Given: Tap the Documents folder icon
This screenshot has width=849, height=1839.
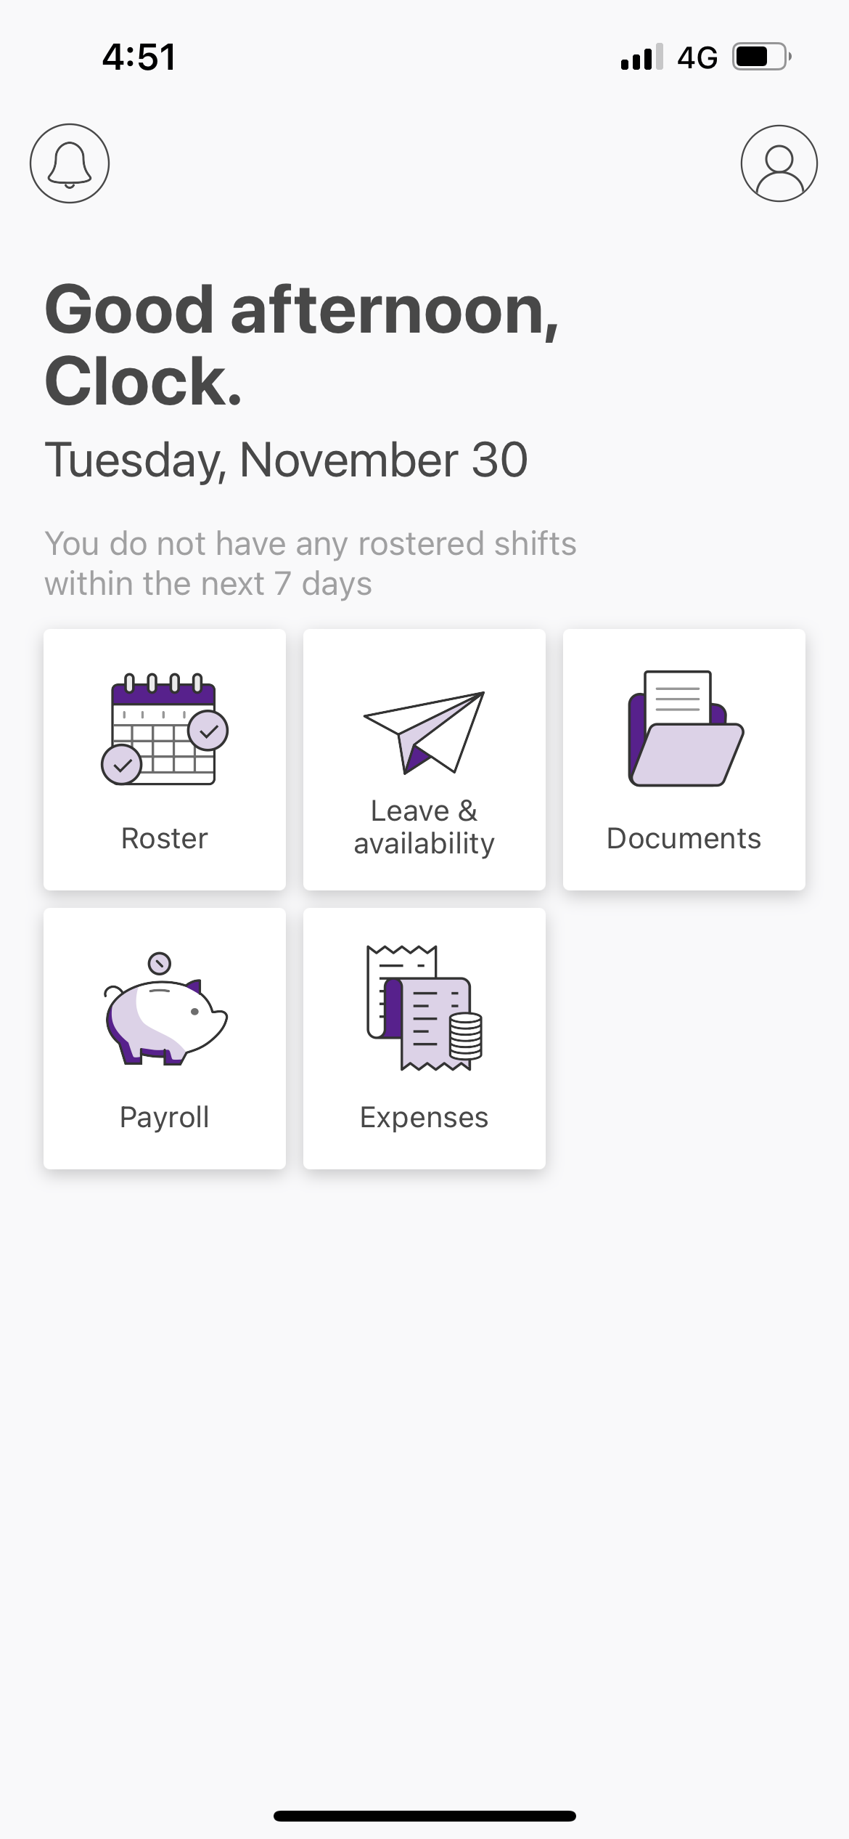Looking at the screenshot, I should 685,728.
